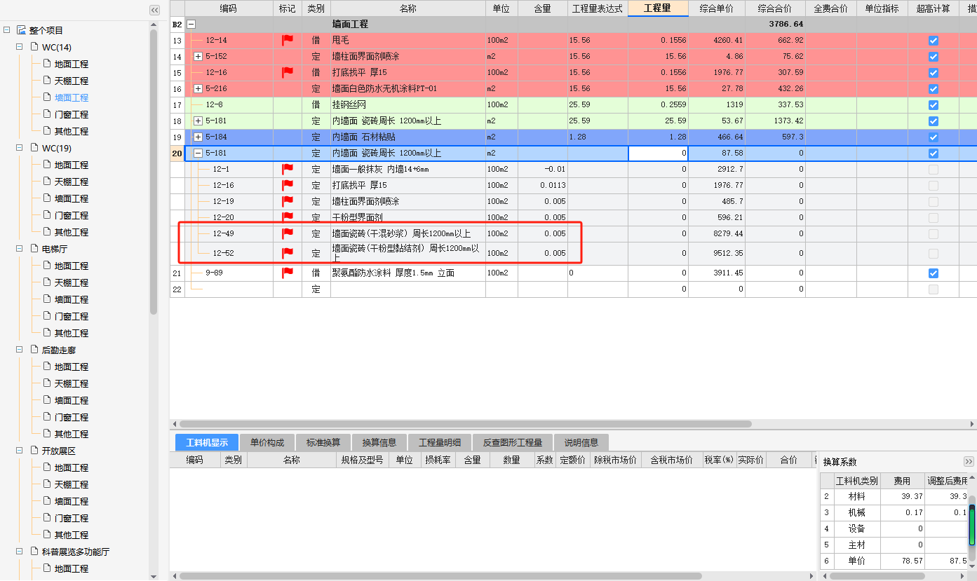
Task: Expand row 16 (5-216) sub-items
Action: click(198, 88)
